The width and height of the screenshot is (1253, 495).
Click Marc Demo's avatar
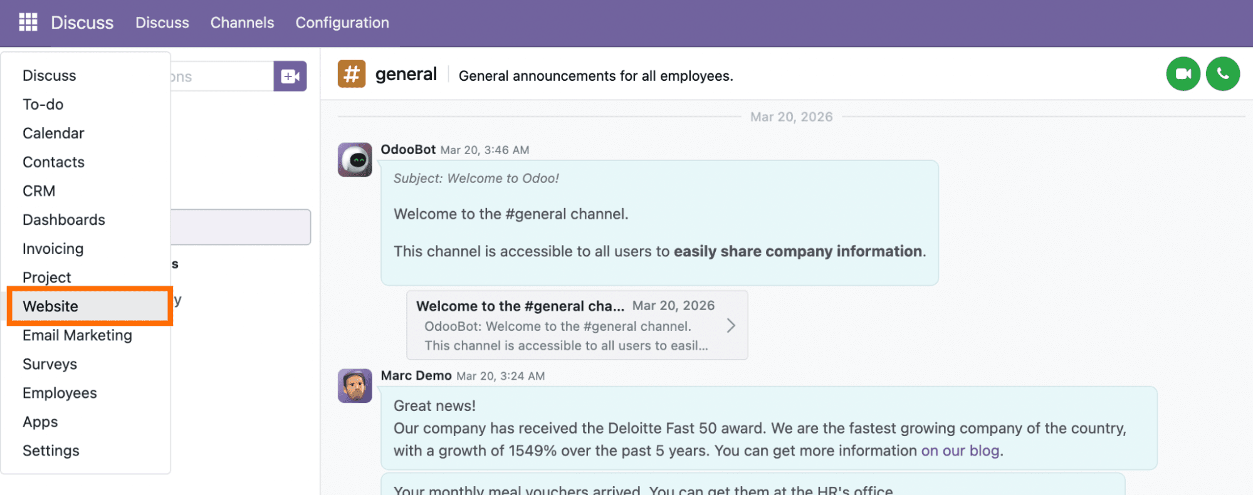pyautogui.click(x=355, y=385)
